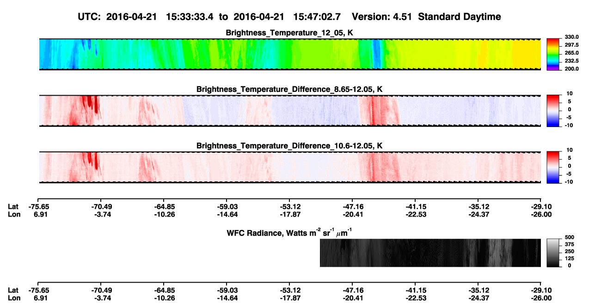Screen dimensions: 601x308
Task: Click the "375" value on the WFC colorbar
Action: (x=569, y=244)
